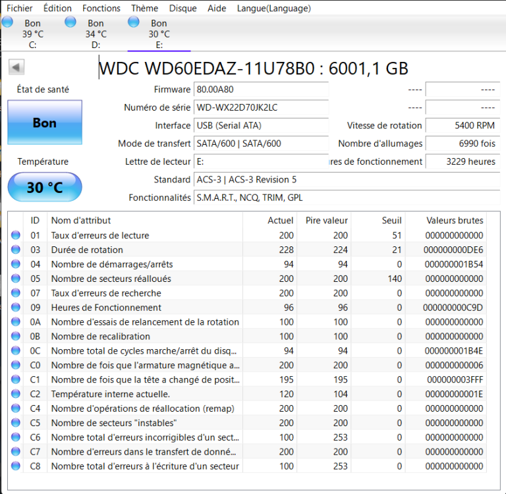The height and width of the screenshot is (494, 506).
Task: Click status orb of attribute C4
Action: pos(16,408)
